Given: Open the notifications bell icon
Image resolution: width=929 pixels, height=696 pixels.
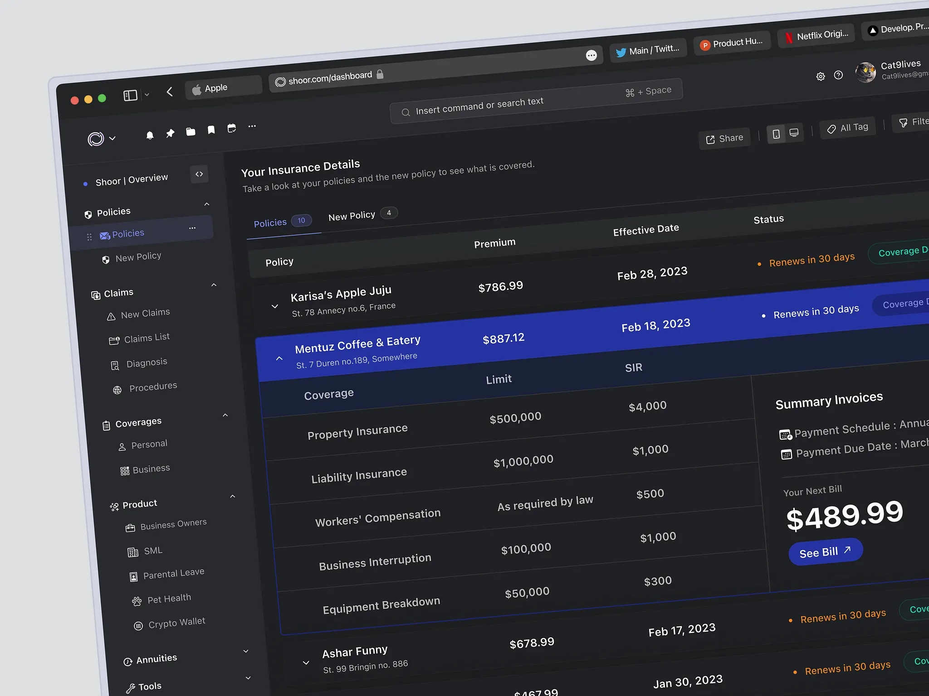Looking at the screenshot, I should coord(150,135).
